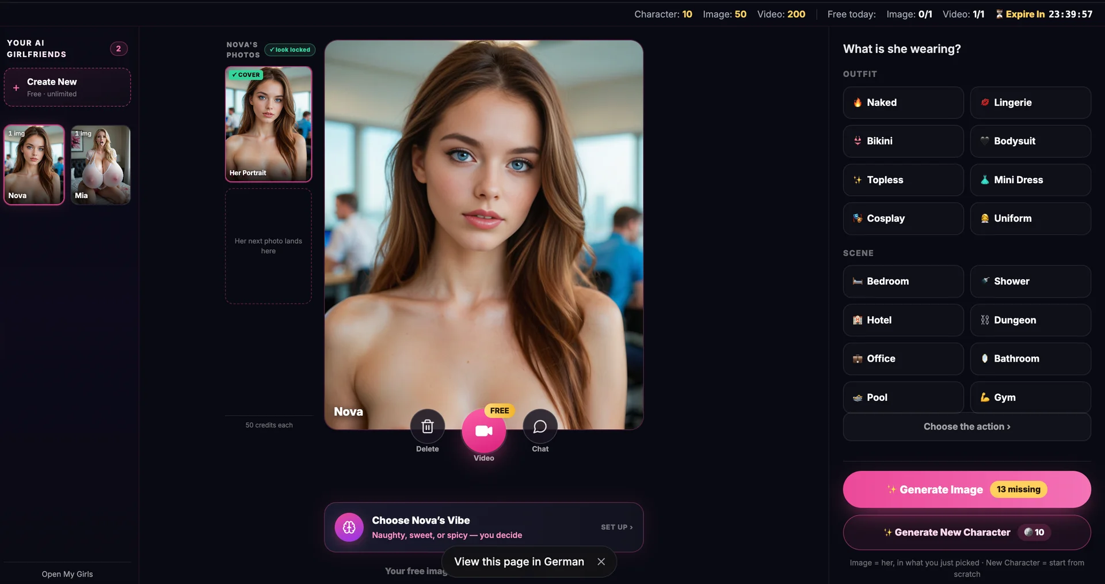Viewport: 1105px width, 584px height.
Task: Select the Lingerie outfit option
Action: tap(1030, 103)
